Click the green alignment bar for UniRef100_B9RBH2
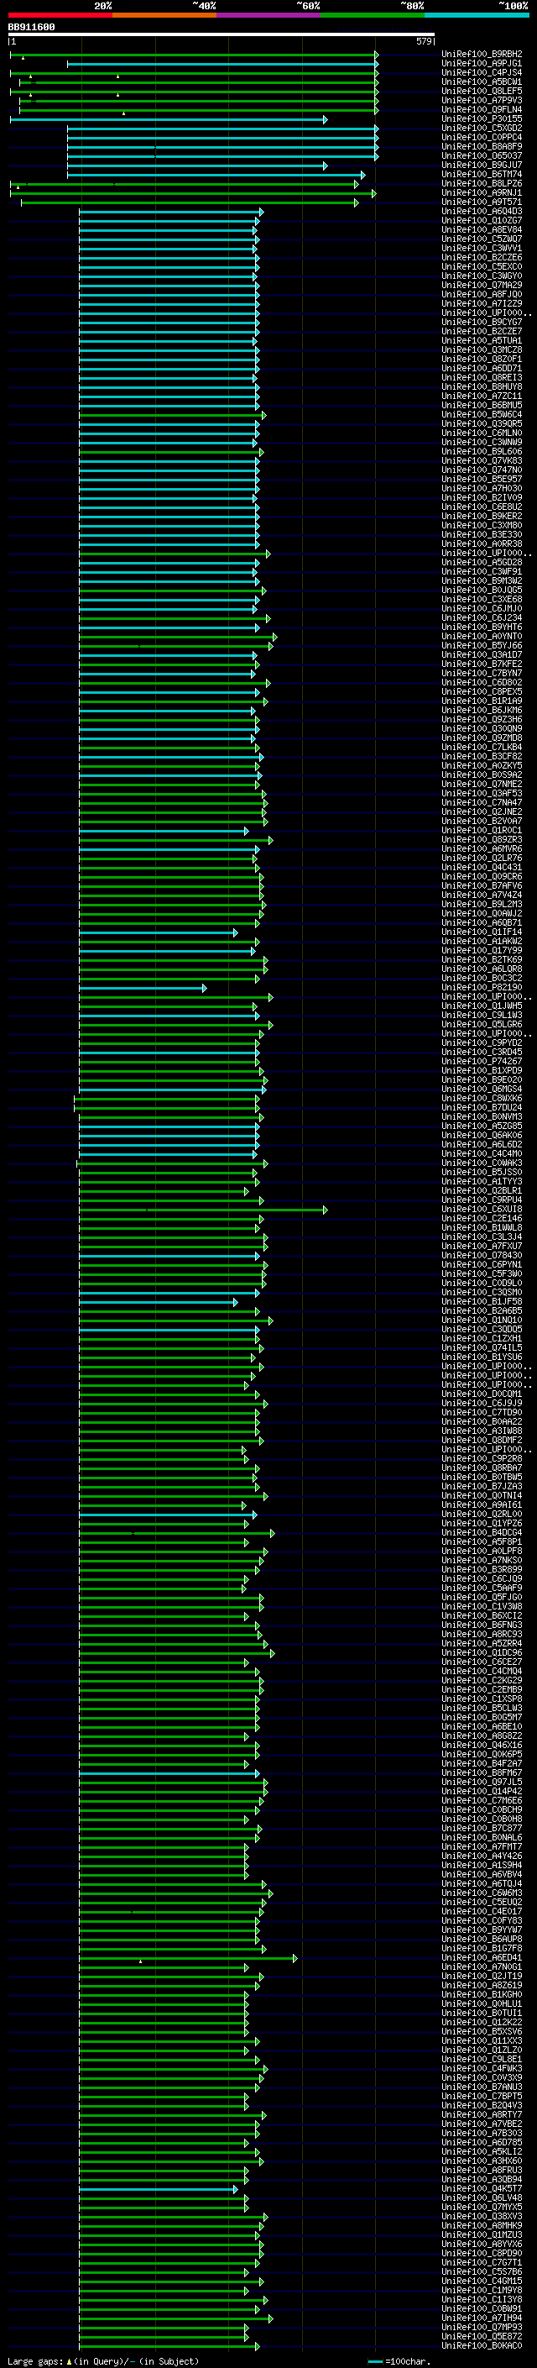537x2368 pixels. coord(194,55)
